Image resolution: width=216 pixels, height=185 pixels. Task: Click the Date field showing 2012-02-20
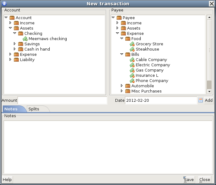click(161, 100)
